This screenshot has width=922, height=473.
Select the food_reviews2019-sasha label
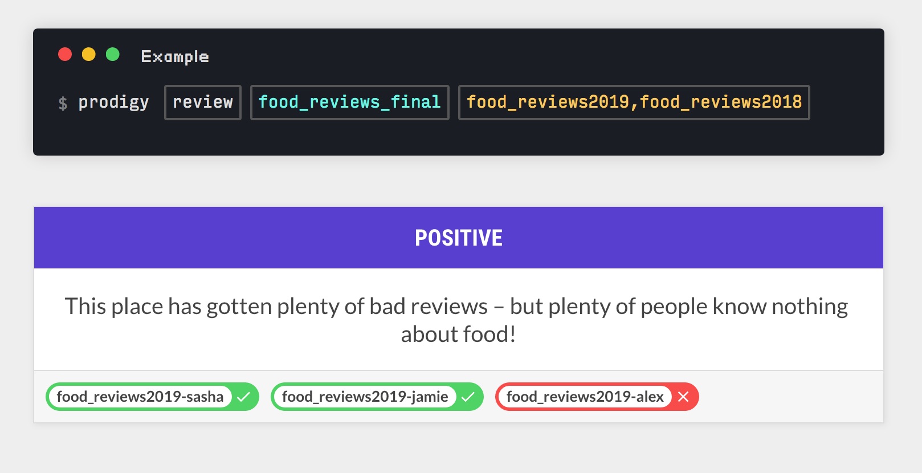click(x=140, y=397)
